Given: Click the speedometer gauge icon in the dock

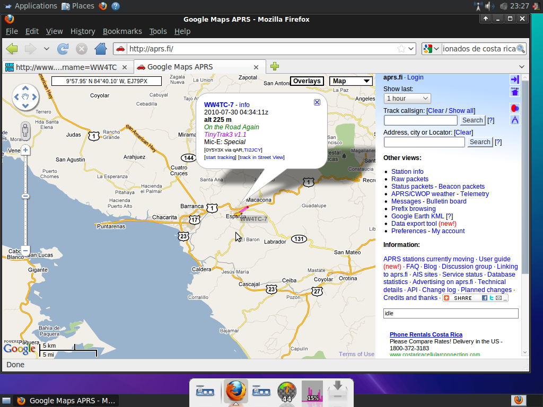Looking at the screenshot, I should 287,392.
